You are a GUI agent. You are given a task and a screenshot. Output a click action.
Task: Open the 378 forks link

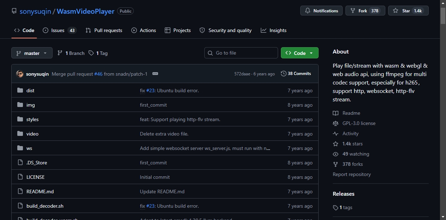[x=352, y=164]
